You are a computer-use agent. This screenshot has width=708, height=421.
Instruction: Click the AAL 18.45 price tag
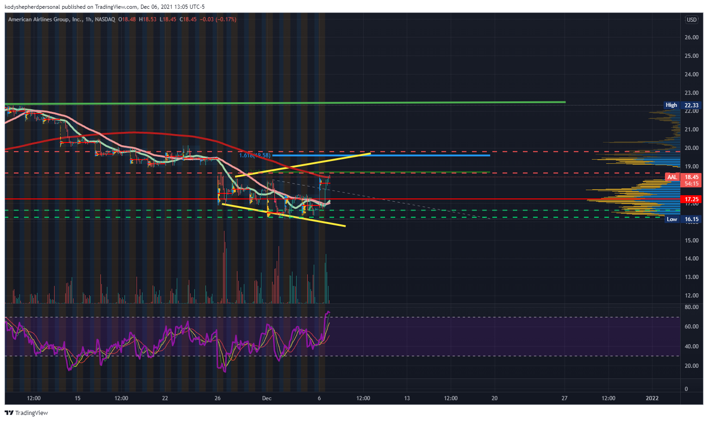(x=683, y=180)
